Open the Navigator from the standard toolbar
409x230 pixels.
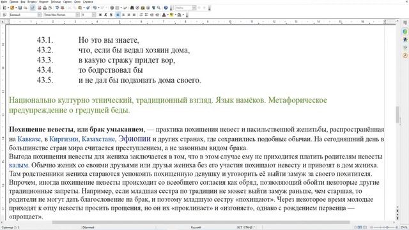point(137,8)
